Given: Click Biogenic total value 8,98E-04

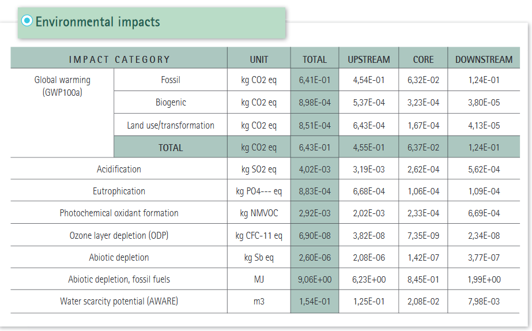Looking at the screenshot, I should (x=315, y=102).
